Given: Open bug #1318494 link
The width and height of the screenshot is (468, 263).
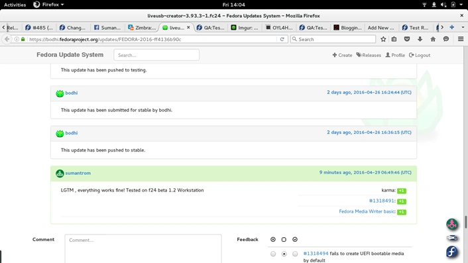Looking at the screenshot, I should coord(316,254).
